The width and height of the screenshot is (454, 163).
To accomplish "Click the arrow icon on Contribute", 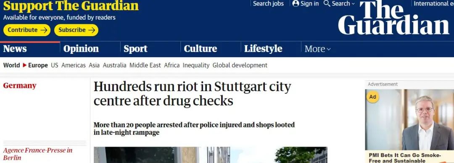I will [x=44, y=30].
